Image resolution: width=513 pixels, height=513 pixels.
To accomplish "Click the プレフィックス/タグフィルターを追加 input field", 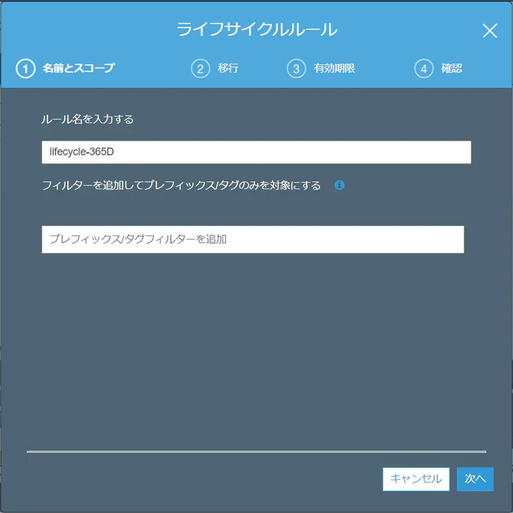I will tap(253, 239).
